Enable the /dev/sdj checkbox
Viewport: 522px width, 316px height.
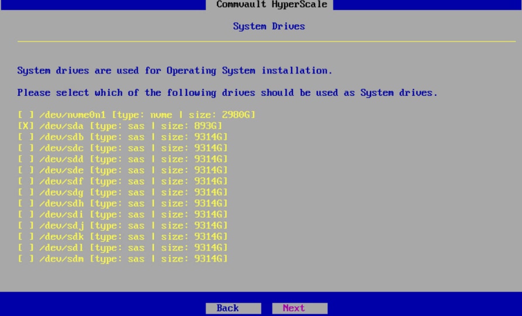click(x=26, y=225)
